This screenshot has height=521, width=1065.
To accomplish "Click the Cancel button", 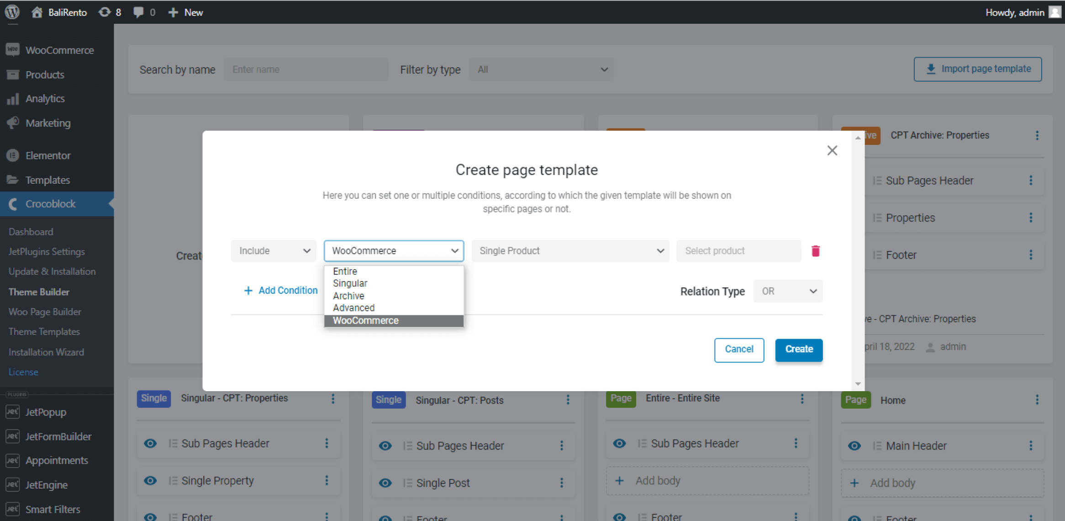I will (x=739, y=350).
